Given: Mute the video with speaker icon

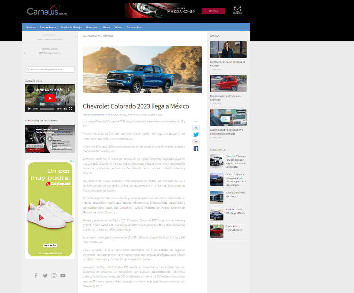Looking at the screenshot, I should click(65, 109).
